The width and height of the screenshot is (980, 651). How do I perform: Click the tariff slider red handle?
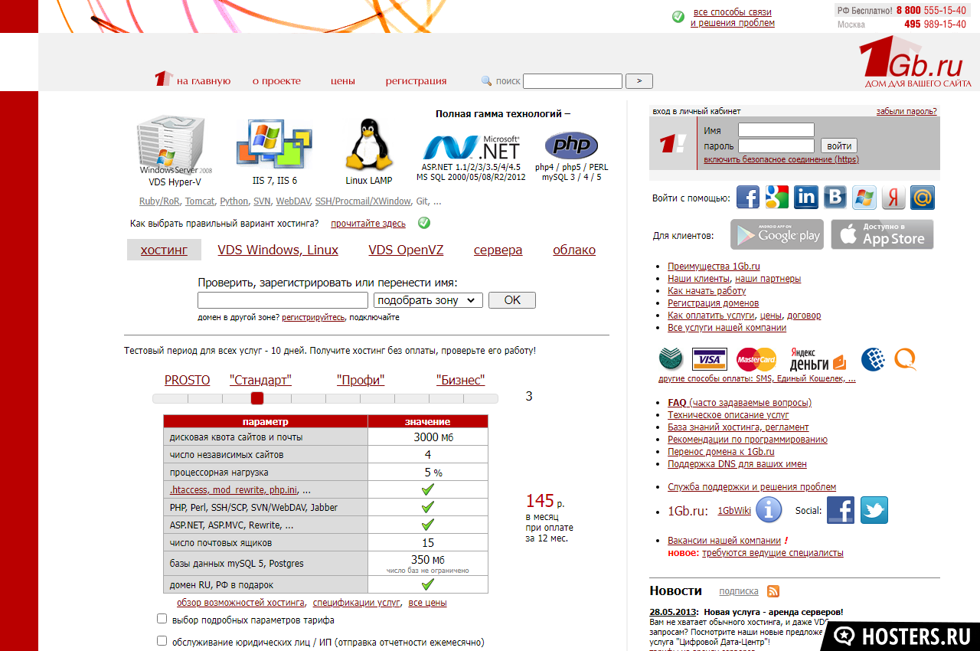(x=257, y=398)
